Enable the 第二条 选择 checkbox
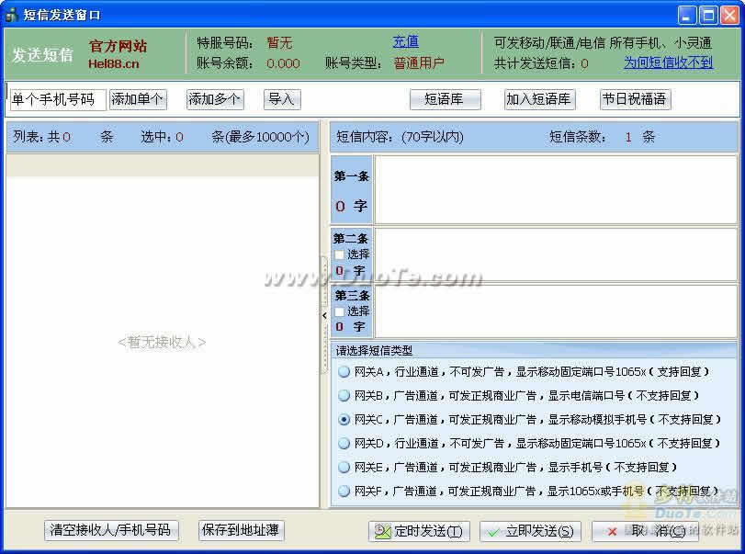 (x=340, y=254)
